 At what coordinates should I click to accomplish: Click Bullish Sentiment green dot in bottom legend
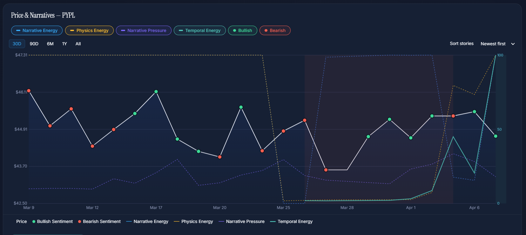click(34, 222)
